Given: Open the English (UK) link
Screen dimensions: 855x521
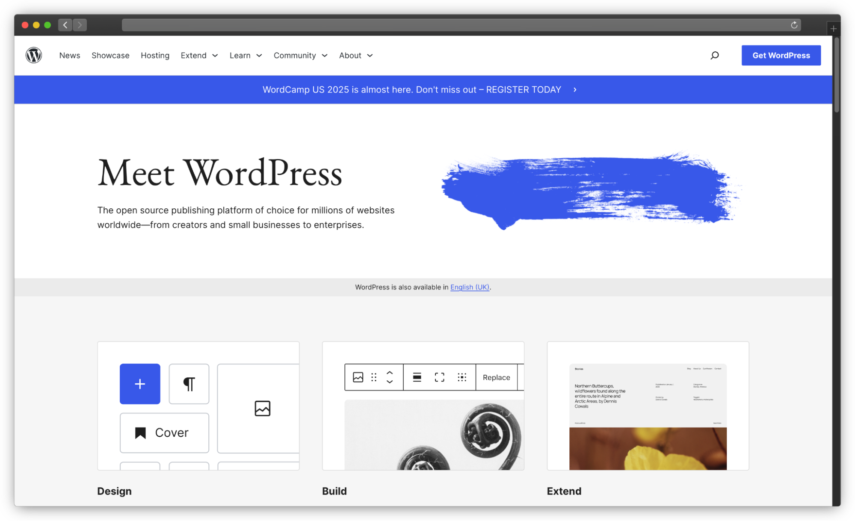Looking at the screenshot, I should coord(469,287).
